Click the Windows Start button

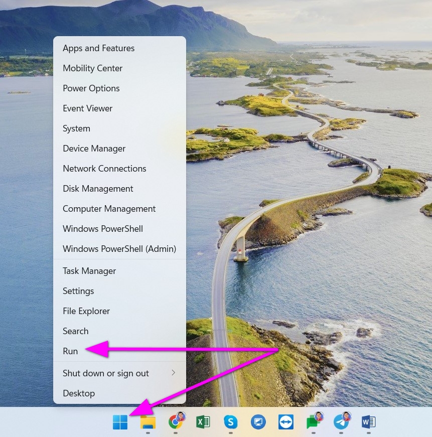(120, 422)
